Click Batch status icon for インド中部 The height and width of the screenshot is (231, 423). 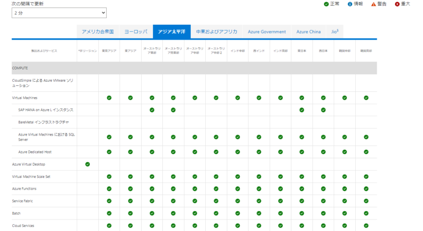click(x=237, y=213)
